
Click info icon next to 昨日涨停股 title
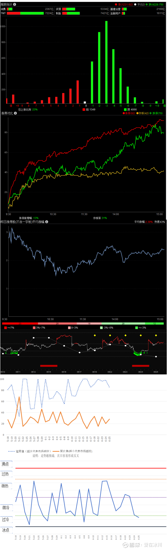[x=47, y=222]
